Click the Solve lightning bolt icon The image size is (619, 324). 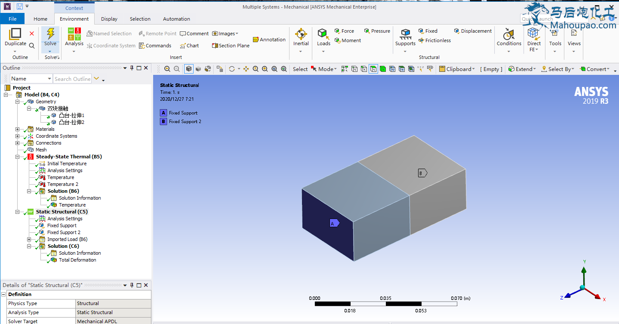pos(50,34)
